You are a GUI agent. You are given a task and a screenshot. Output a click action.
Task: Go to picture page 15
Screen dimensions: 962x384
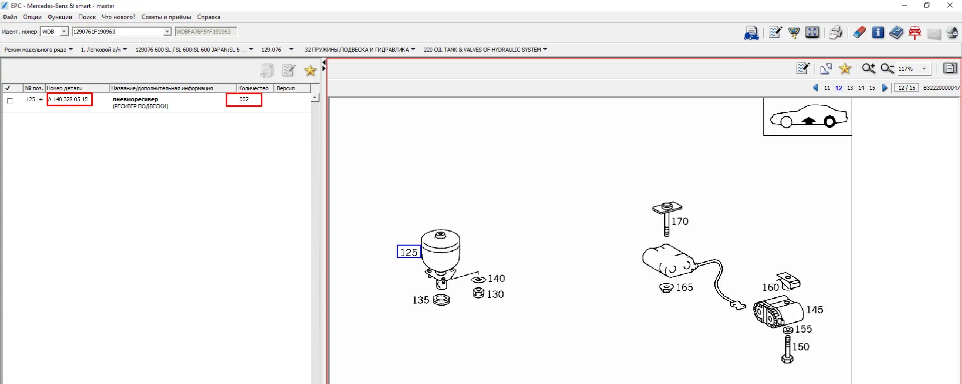(872, 88)
